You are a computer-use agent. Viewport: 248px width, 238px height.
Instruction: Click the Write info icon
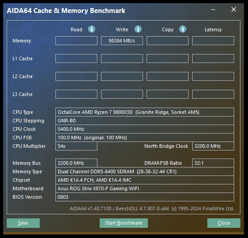(138, 29)
